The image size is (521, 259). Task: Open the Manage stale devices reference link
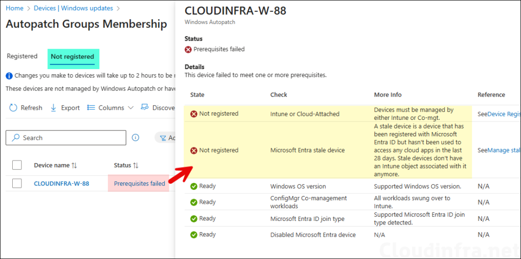(504, 151)
